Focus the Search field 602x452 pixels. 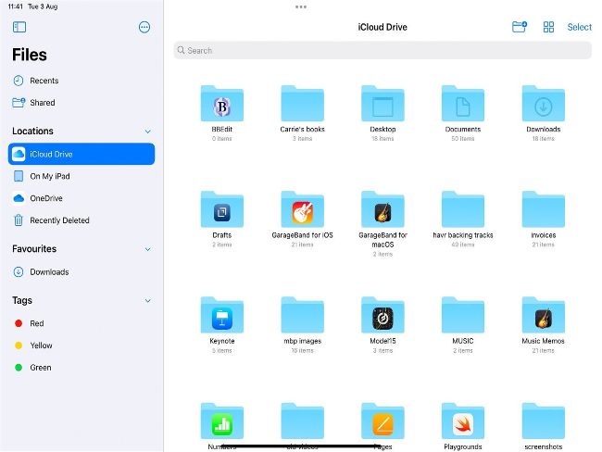pos(382,51)
